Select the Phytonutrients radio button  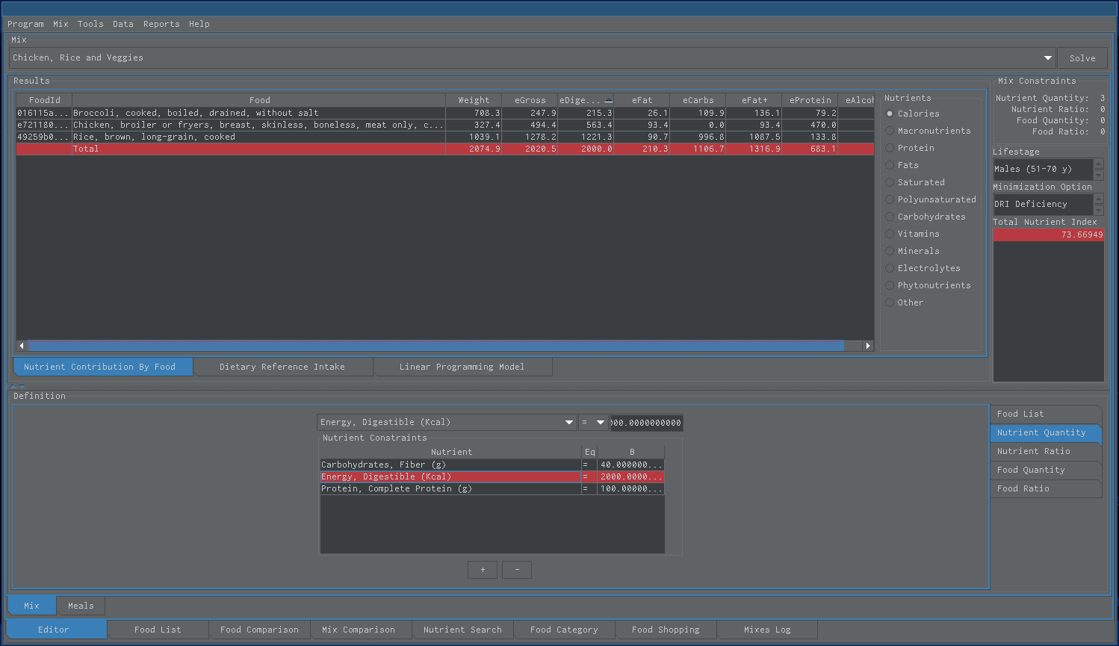pos(890,285)
